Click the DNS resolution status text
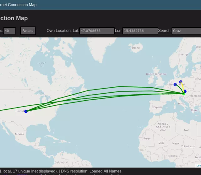Screen dimensions: 201x175 point(92,171)
